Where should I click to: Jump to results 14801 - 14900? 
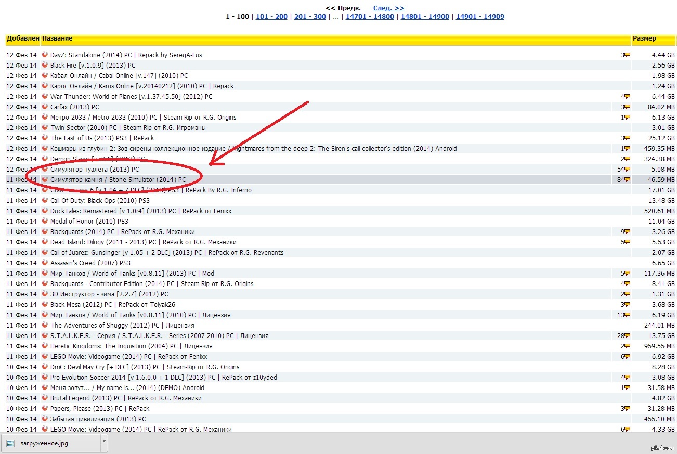(425, 16)
